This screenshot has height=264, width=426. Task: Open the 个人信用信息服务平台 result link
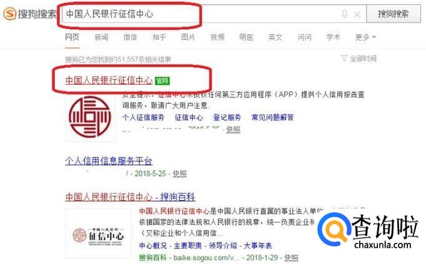pyautogui.click(x=109, y=161)
